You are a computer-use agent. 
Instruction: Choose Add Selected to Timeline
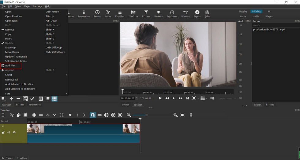click(19, 84)
